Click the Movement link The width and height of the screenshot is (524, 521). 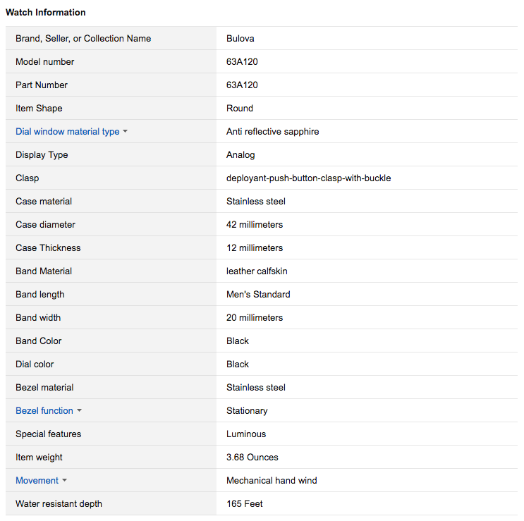click(x=37, y=481)
